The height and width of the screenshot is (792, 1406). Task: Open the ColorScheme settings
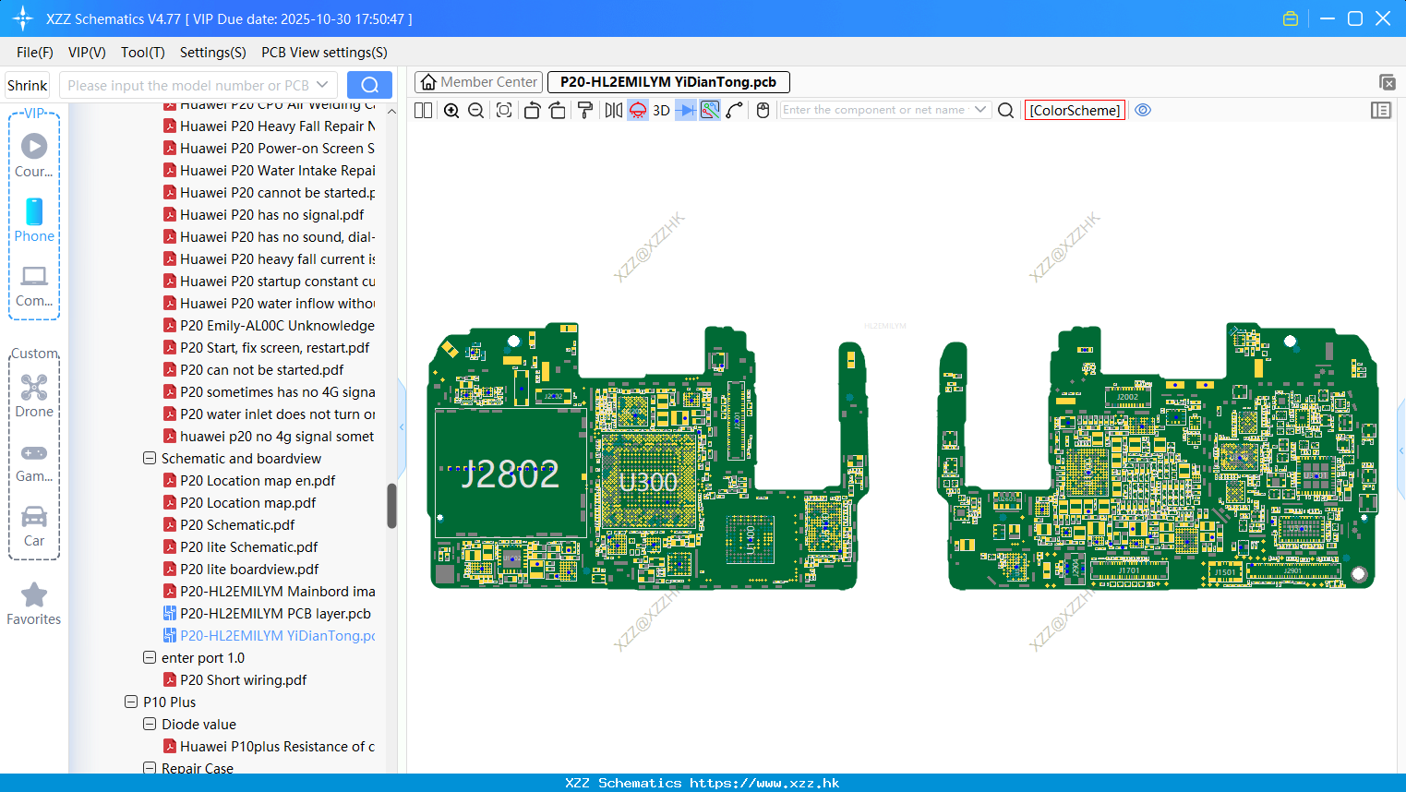pos(1075,110)
